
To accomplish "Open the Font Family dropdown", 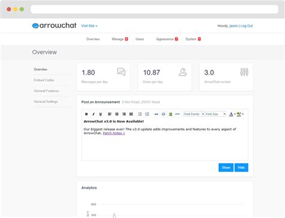I will (194, 114).
